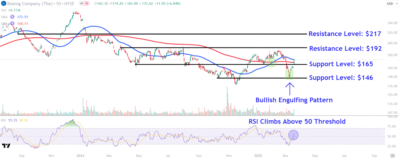Screen dimensions: 399x158
Task: Click the purple circle on RSI pane
Action: point(293,135)
